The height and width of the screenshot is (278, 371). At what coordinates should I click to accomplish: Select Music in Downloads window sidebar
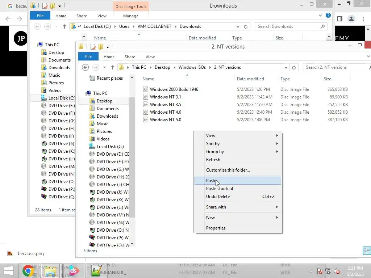54,75
